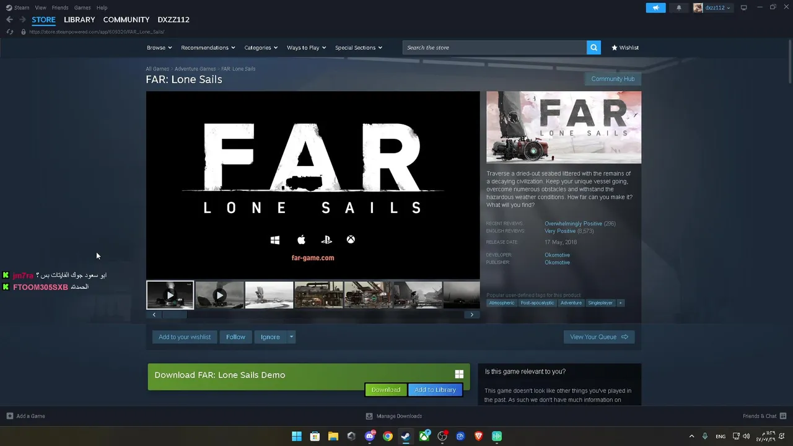Click the microphone tray icon

704,436
